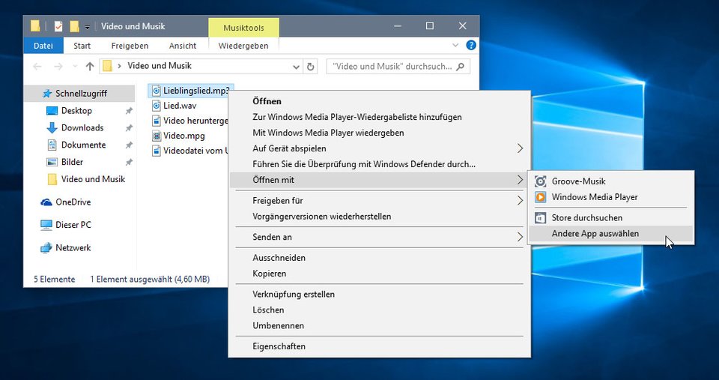Viewport: 719px width, 380px height.
Task: Click the Video heruntergeladen file icon
Action: click(157, 121)
